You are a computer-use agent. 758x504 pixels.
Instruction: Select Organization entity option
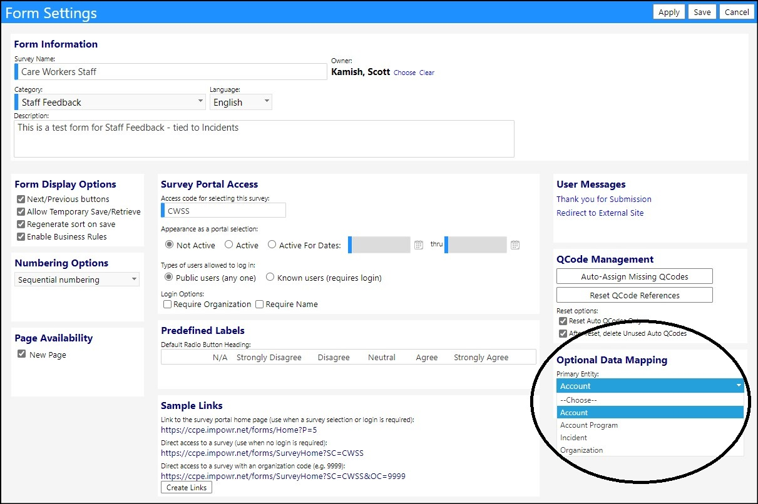pyautogui.click(x=650, y=450)
